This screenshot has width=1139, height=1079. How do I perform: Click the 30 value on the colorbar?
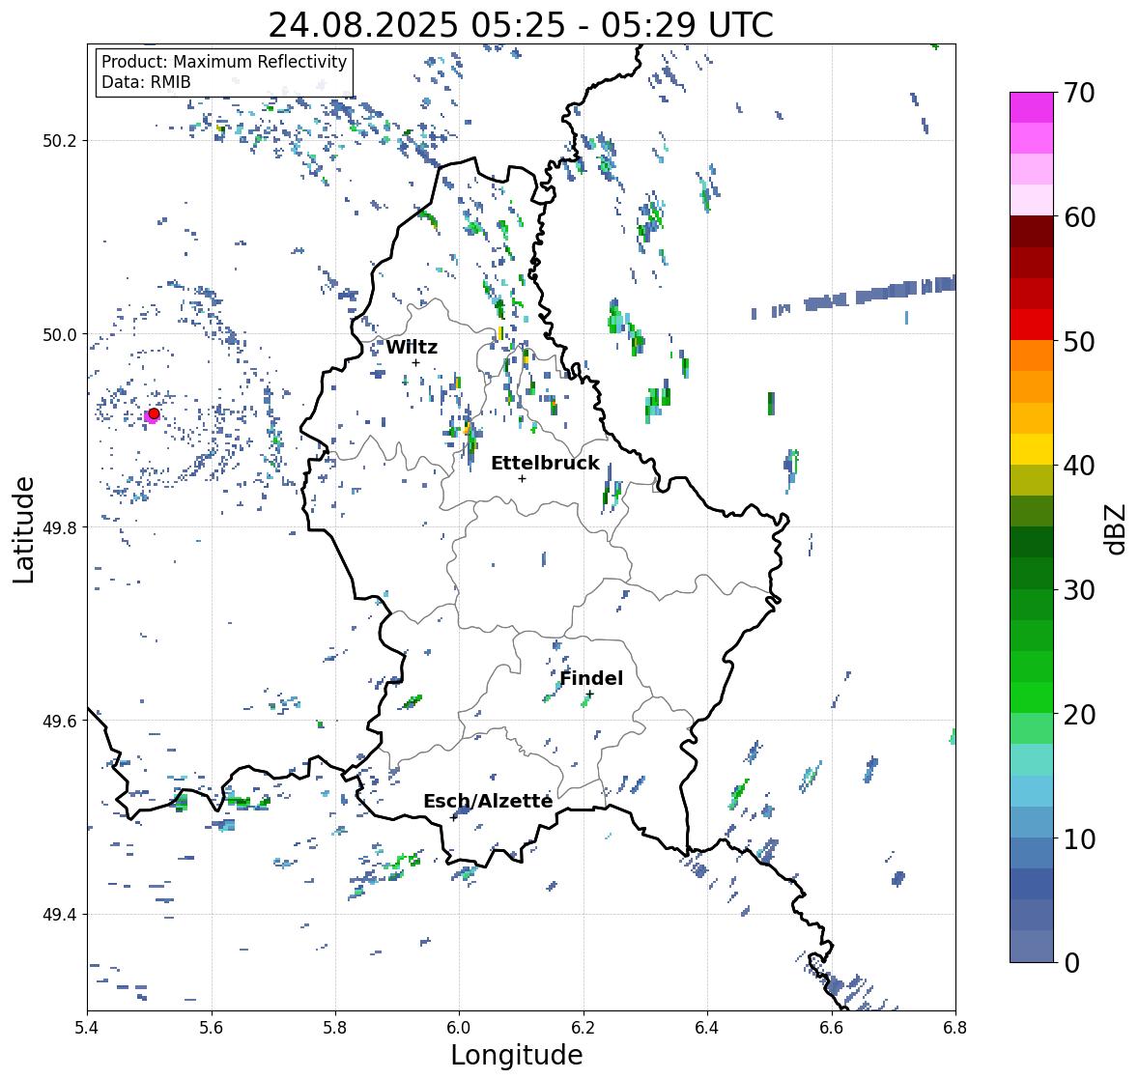tap(1079, 589)
